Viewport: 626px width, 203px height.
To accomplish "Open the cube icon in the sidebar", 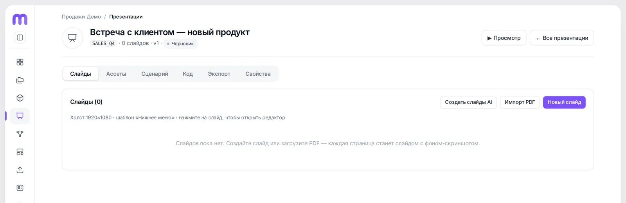I will [x=20, y=98].
